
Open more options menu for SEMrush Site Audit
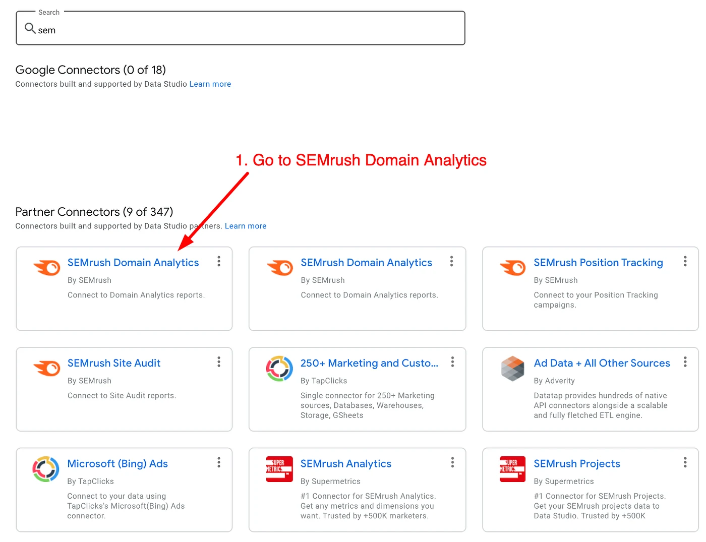click(219, 362)
